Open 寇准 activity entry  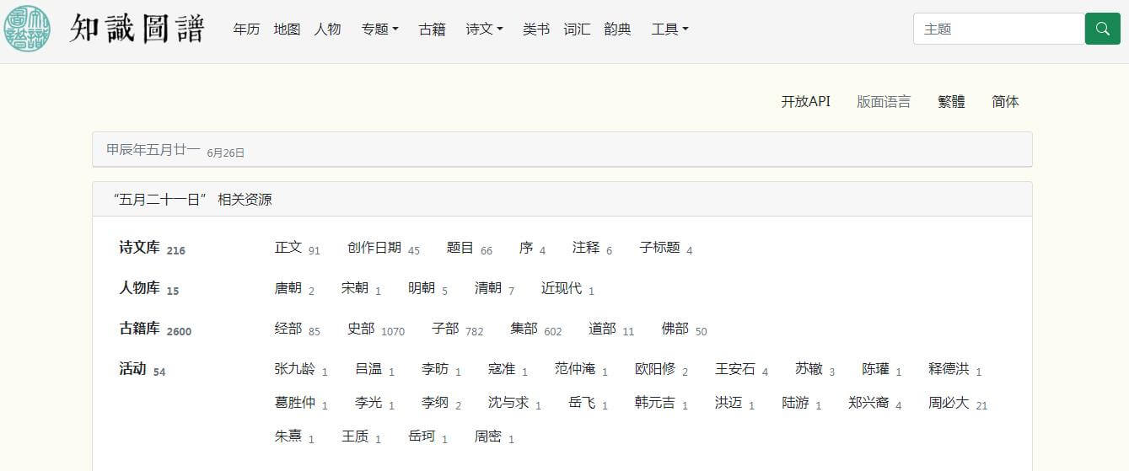coord(502,369)
